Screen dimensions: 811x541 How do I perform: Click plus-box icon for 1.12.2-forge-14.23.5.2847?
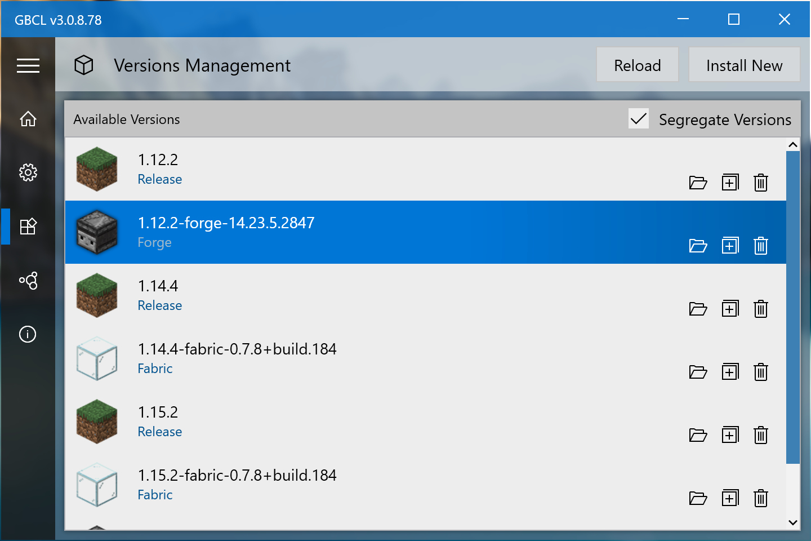(x=730, y=246)
